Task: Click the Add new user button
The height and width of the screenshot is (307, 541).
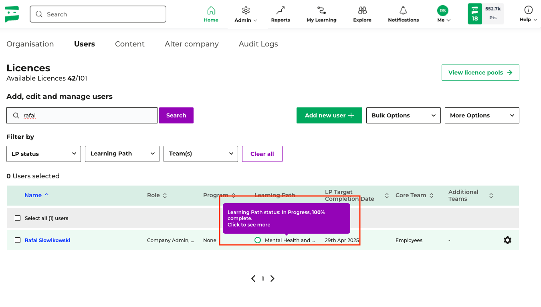Action: tap(329, 115)
